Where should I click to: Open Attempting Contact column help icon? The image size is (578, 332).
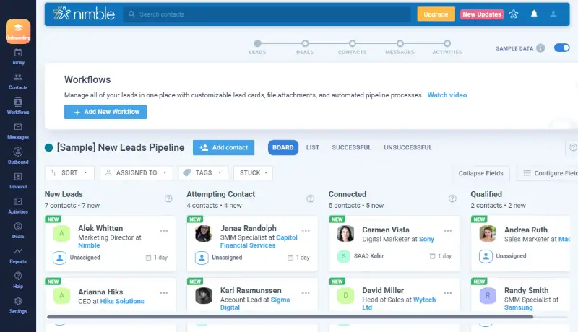click(x=311, y=198)
